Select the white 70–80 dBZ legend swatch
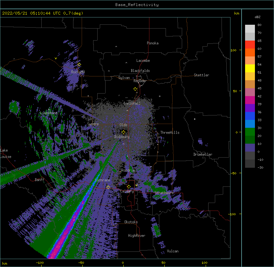 [x=250, y=29]
